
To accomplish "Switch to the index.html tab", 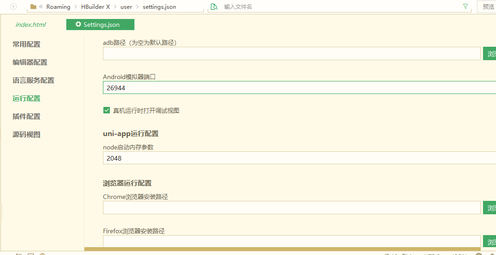I will point(31,25).
